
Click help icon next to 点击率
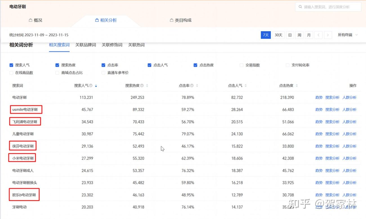(x=192, y=85)
